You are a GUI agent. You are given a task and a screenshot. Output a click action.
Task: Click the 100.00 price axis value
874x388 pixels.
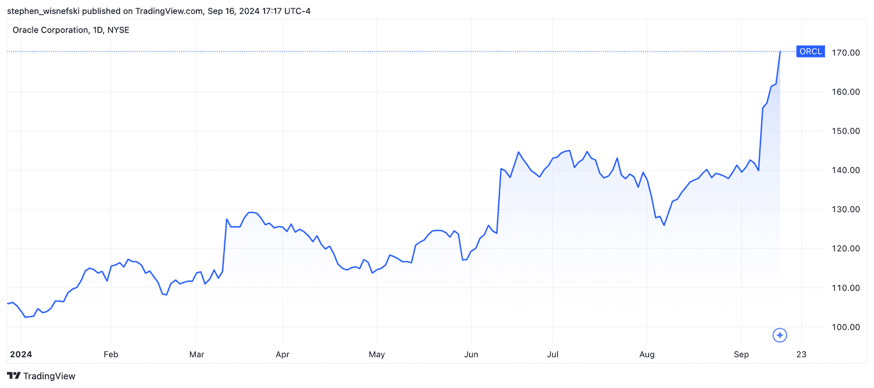point(846,327)
